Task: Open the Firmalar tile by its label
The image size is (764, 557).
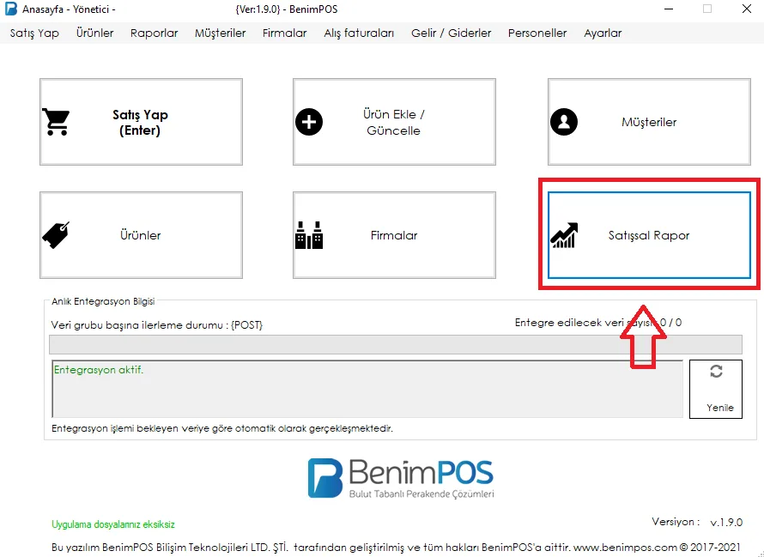Action: 394,235
